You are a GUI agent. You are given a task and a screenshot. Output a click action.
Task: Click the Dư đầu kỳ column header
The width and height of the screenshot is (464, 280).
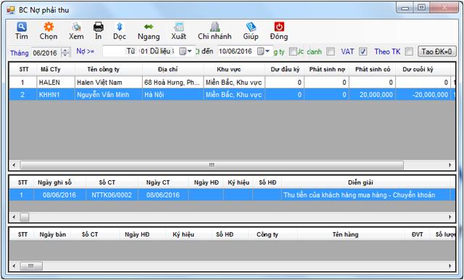pyautogui.click(x=285, y=69)
